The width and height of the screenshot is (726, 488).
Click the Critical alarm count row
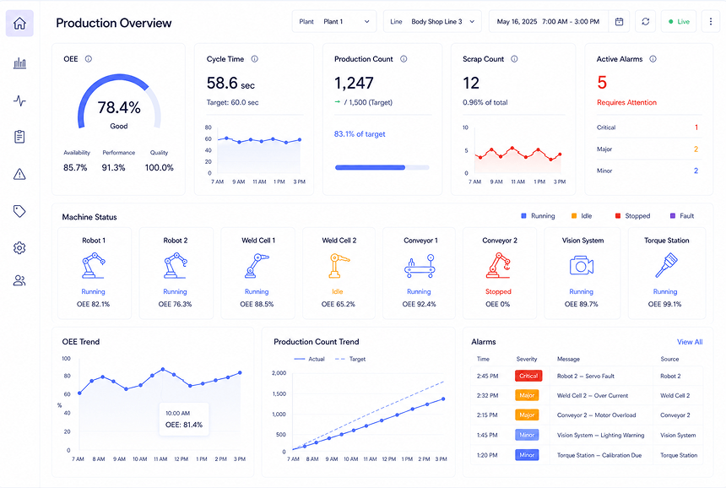click(648, 127)
